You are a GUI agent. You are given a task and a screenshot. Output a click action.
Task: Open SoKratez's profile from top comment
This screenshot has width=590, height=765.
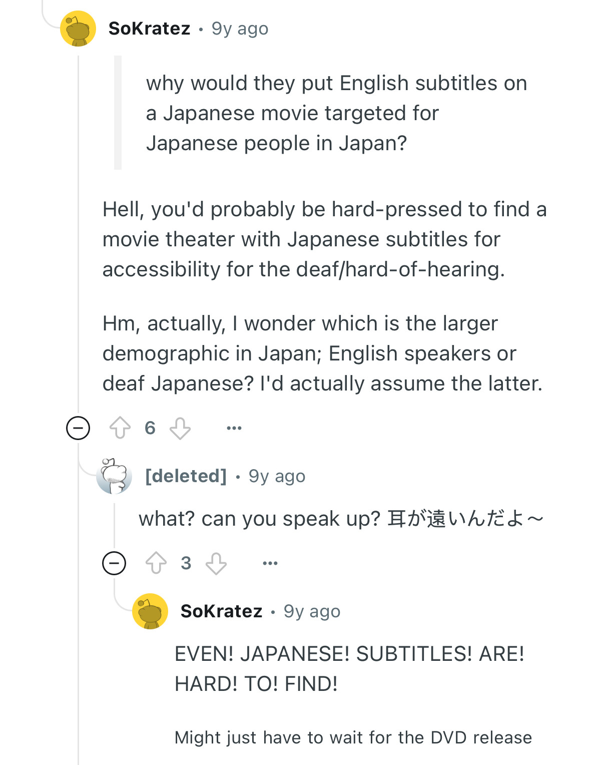(149, 29)
